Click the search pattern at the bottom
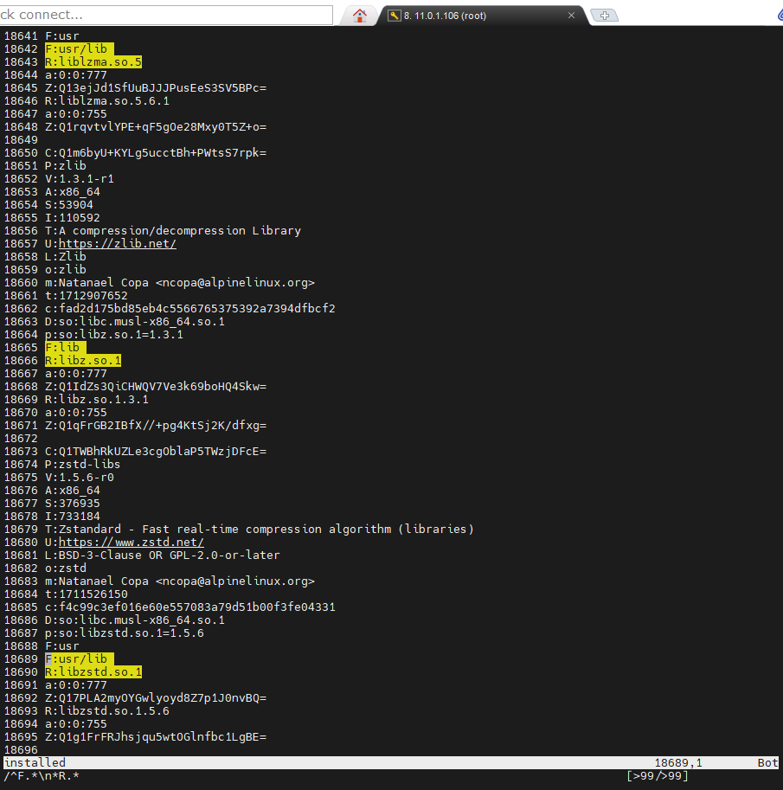The height and width of the screenshot is (790, 783). click(x=42, y=776)
